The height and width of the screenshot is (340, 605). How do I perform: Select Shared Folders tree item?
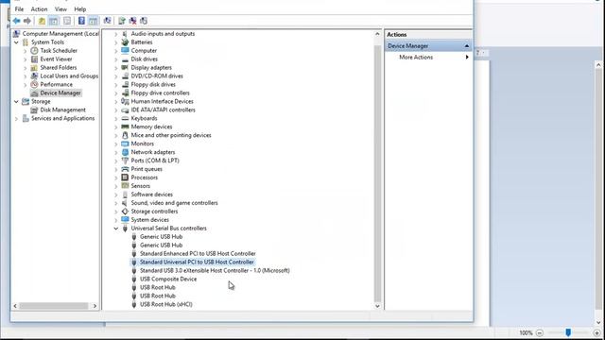59,67
